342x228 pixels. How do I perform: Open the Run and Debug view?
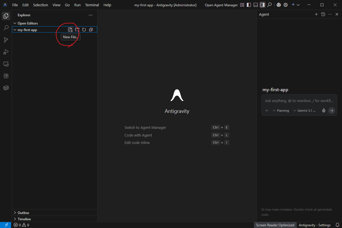(6, 52)
